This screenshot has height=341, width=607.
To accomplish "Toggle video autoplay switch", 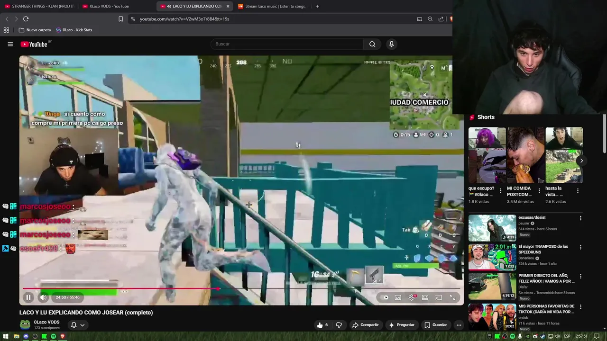I will click(x=385, y=297).
